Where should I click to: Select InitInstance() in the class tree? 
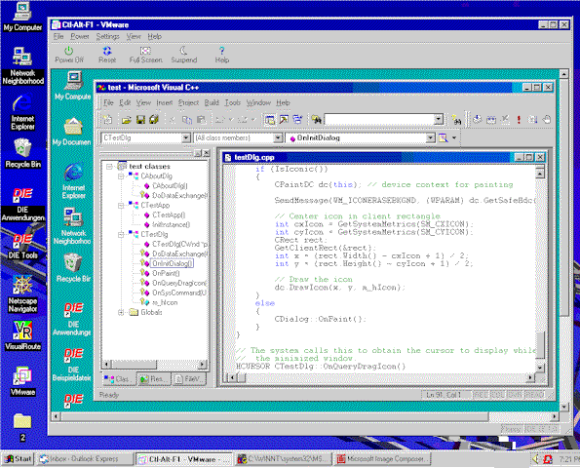pyautogui.click(x=171, y=224)
